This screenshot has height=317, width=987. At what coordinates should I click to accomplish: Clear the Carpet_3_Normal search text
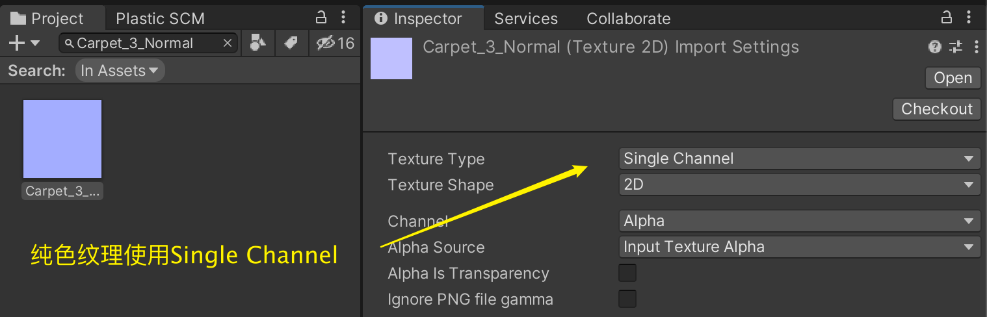[228, 44]
